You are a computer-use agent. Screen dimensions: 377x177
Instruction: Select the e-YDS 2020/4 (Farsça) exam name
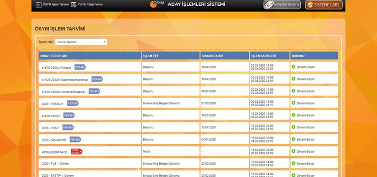[x=56, y=68]
